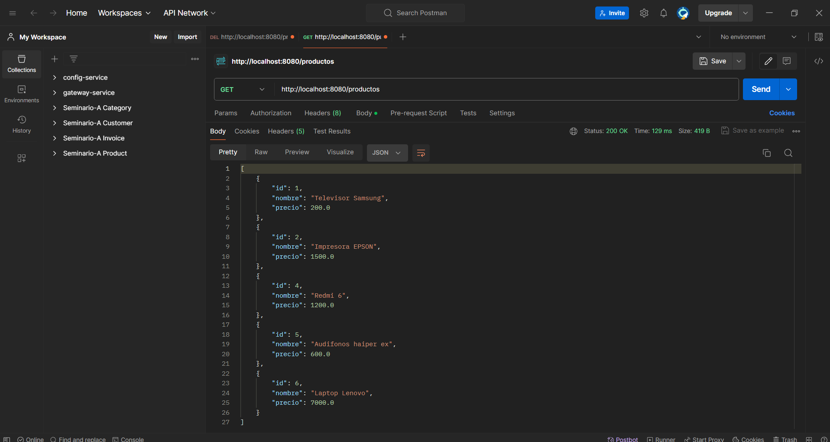Open the Environments sidebar panel
Image resolution: width=830 pixels, height=442 pixels.
click(22, 94)
